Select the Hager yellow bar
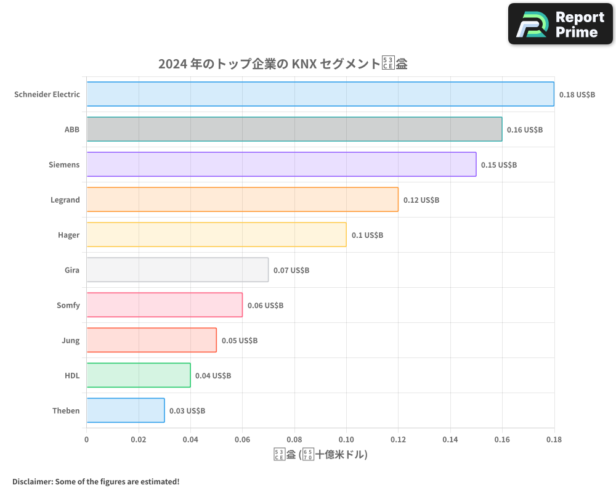This screenshot has height=493, width=616. tap(217, 235)
